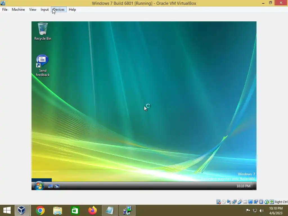Launch Google Chrome from the taskbar
288x216 pixels.
(40, 210)
